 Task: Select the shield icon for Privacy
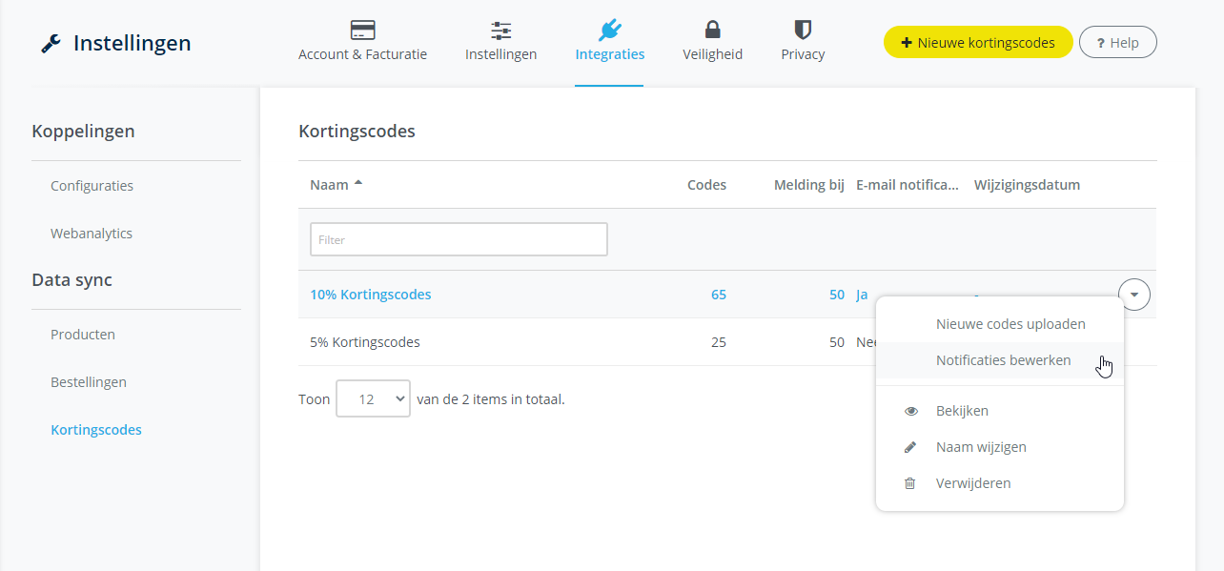coord(802,30)
